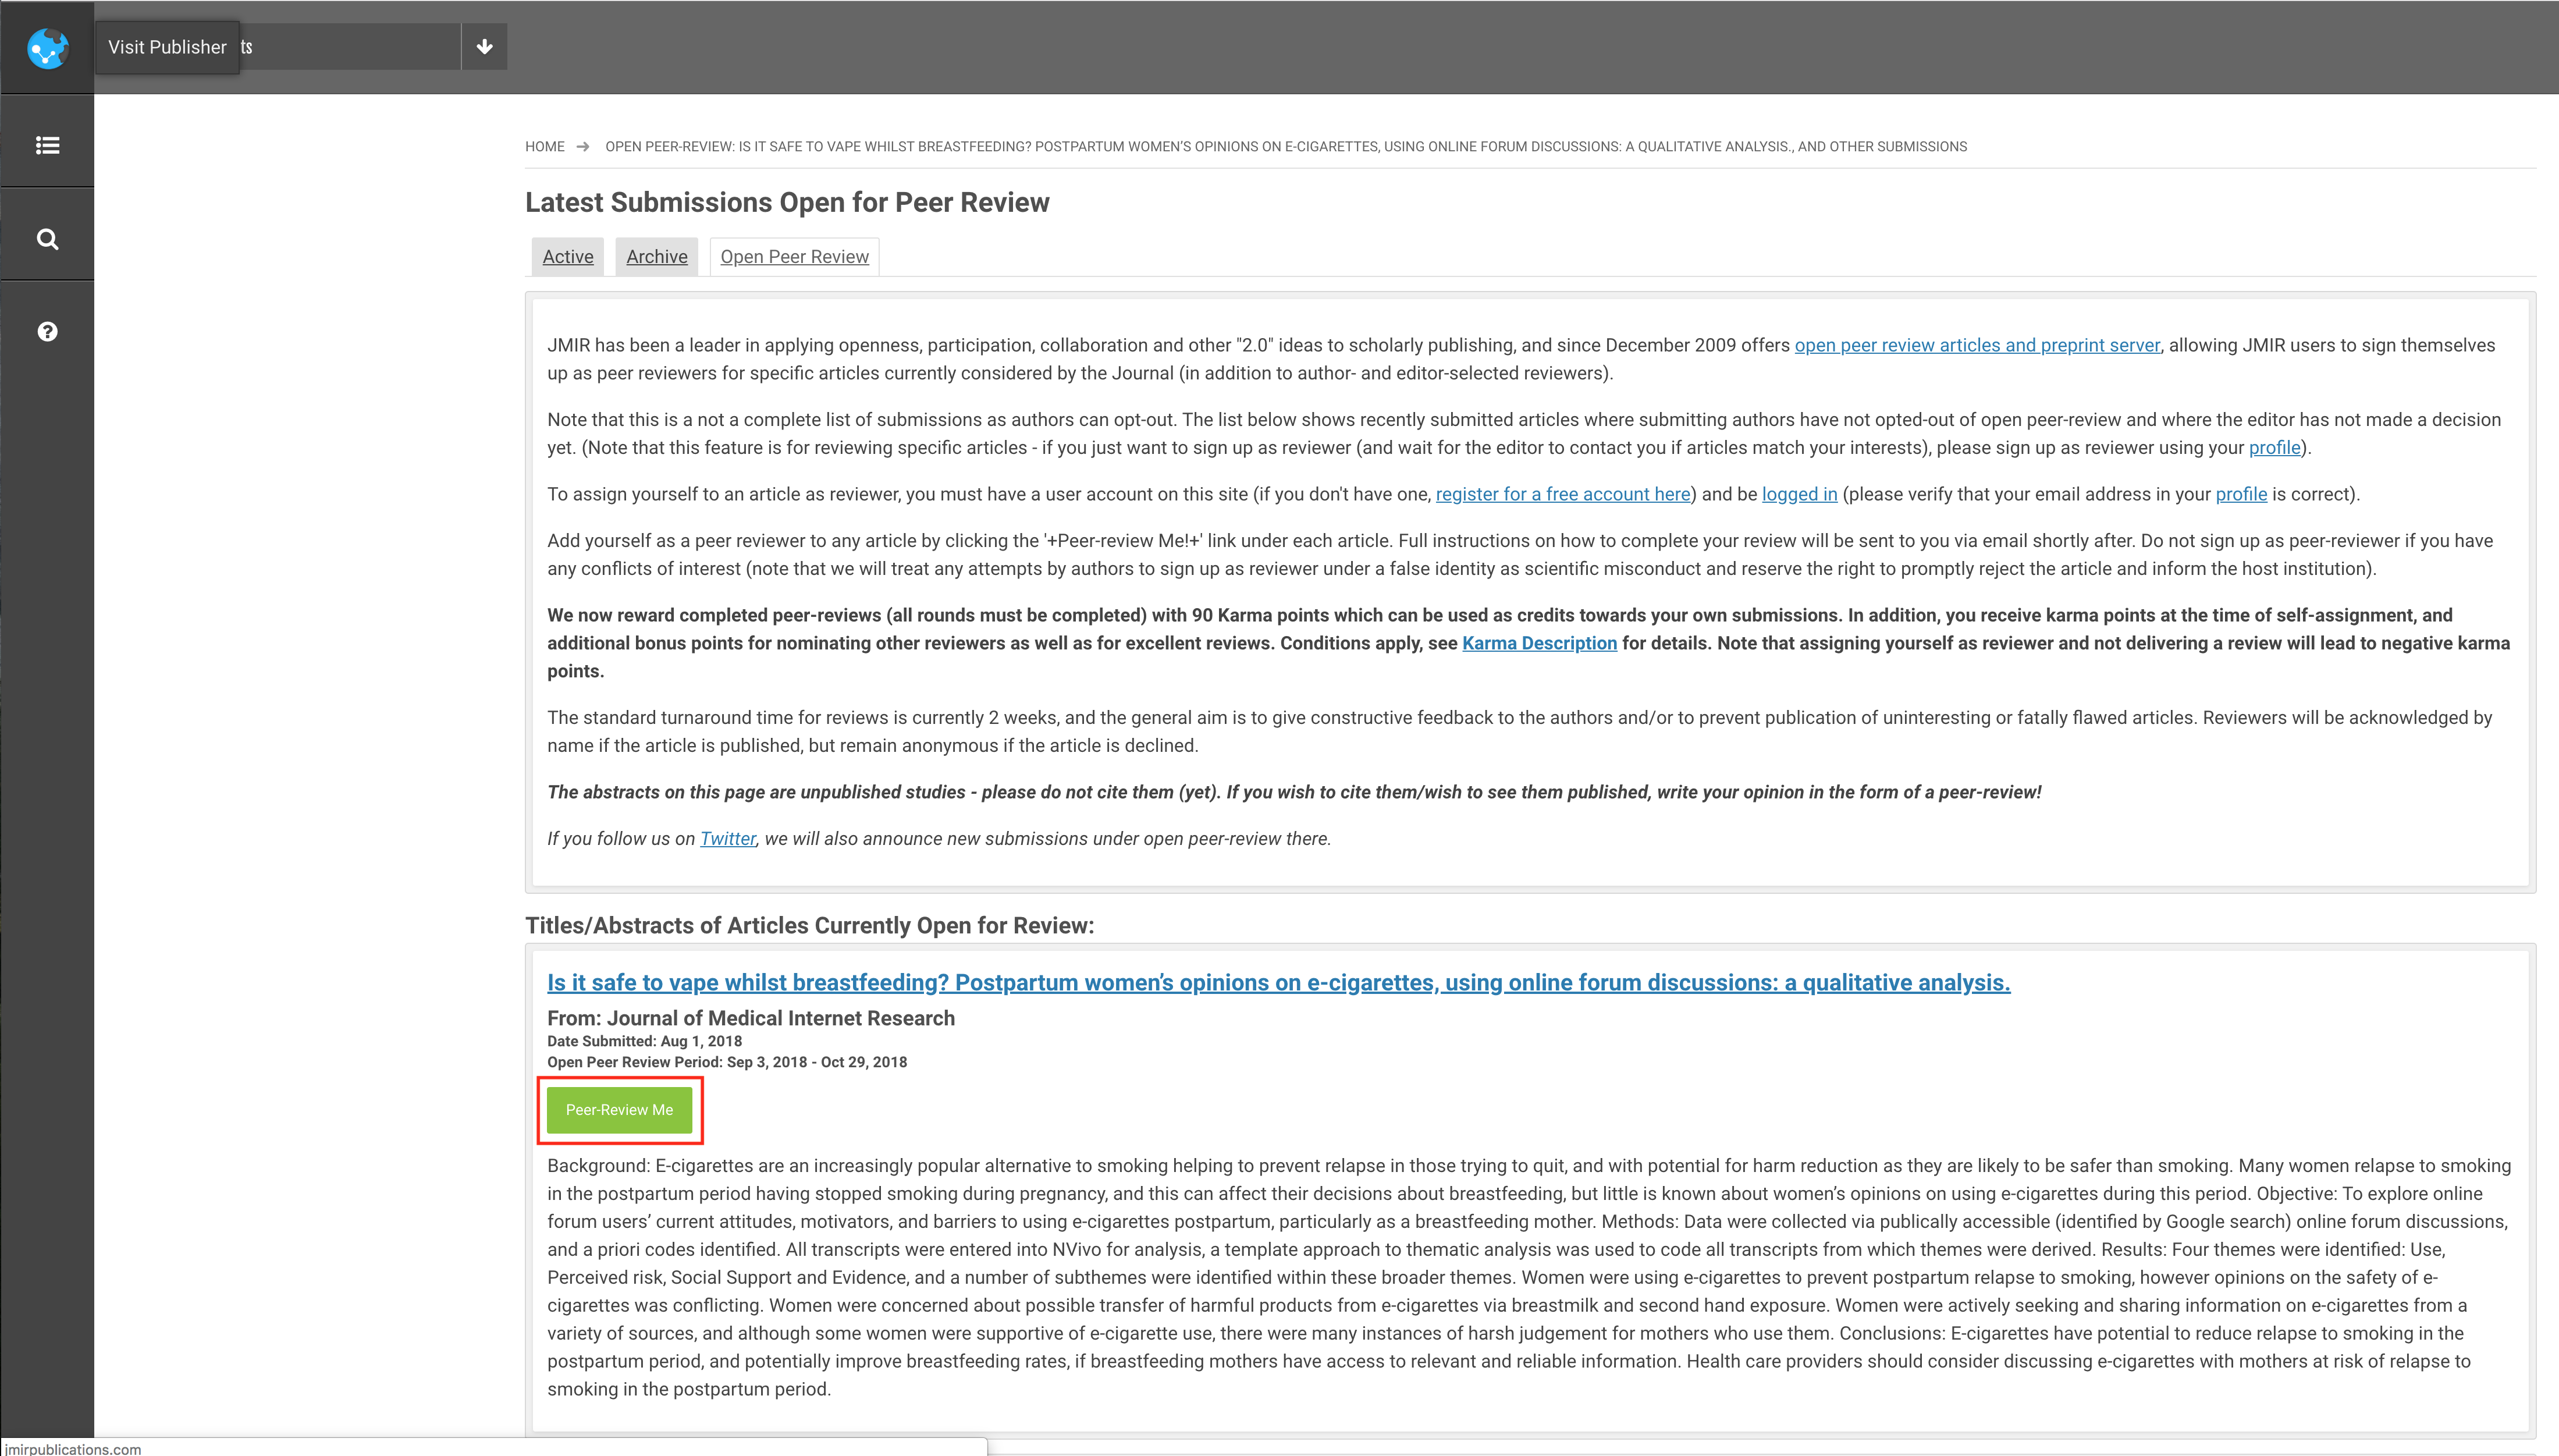
Task: Click the hamburger menu icon
Action: pos(48,144)
